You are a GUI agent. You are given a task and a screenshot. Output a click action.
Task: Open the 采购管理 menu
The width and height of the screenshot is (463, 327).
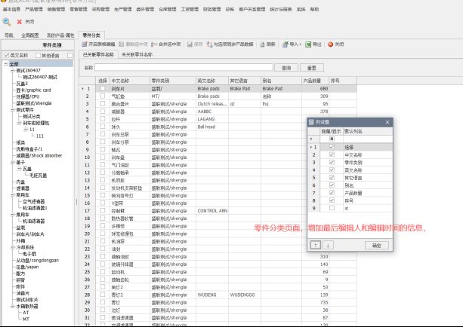[100, 10]
